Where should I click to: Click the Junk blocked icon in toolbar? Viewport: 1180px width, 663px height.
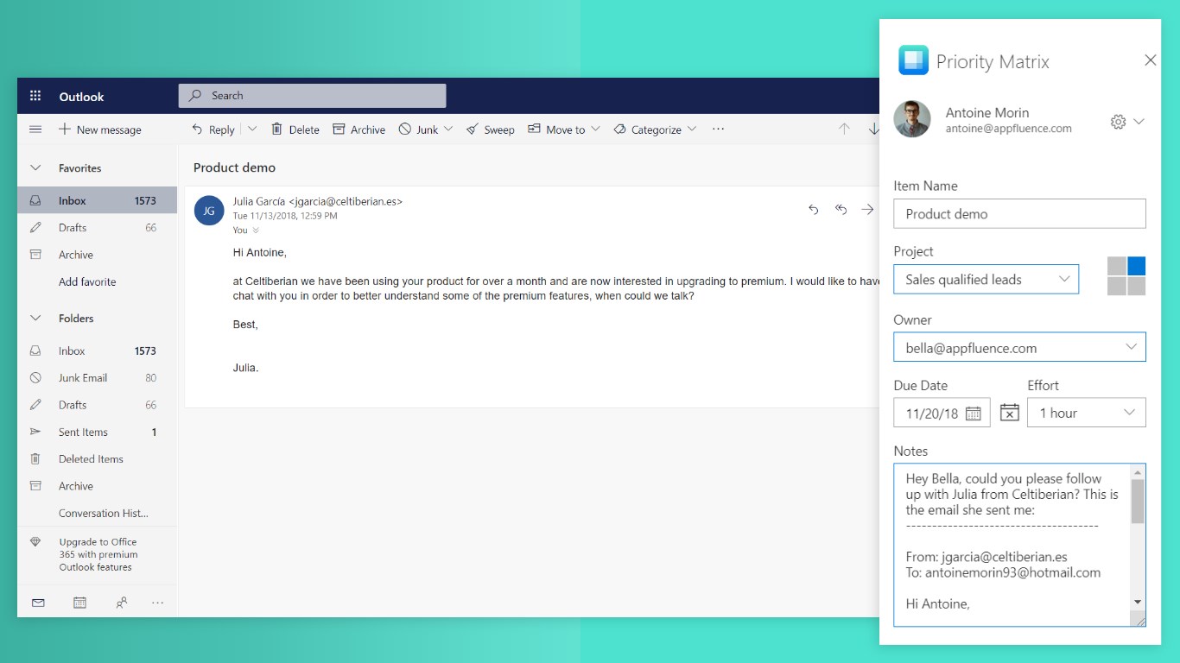coord(404,129)
